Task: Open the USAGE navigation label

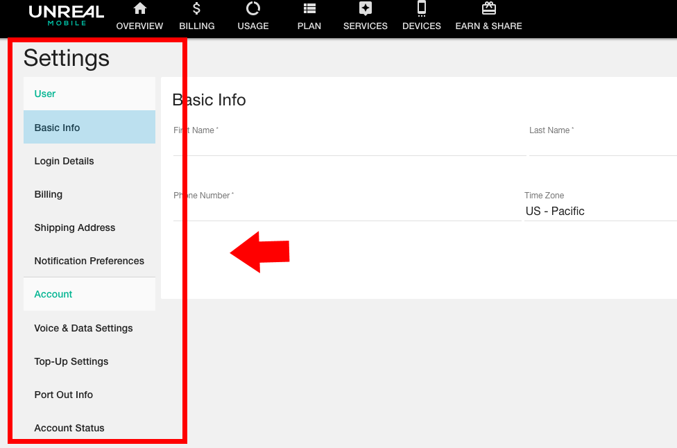Action: click(253, 26)
